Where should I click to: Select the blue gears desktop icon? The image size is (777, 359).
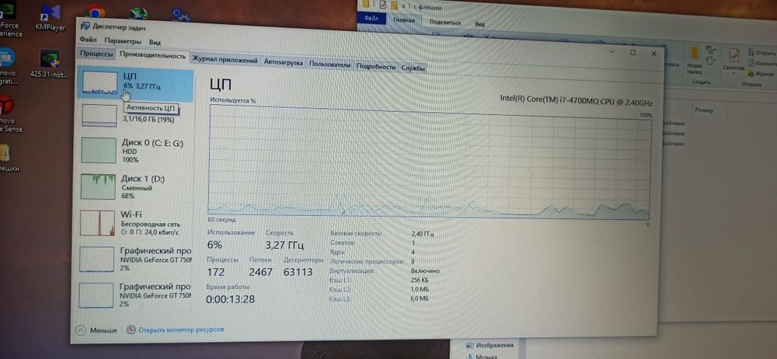click(x=181, y=15)
